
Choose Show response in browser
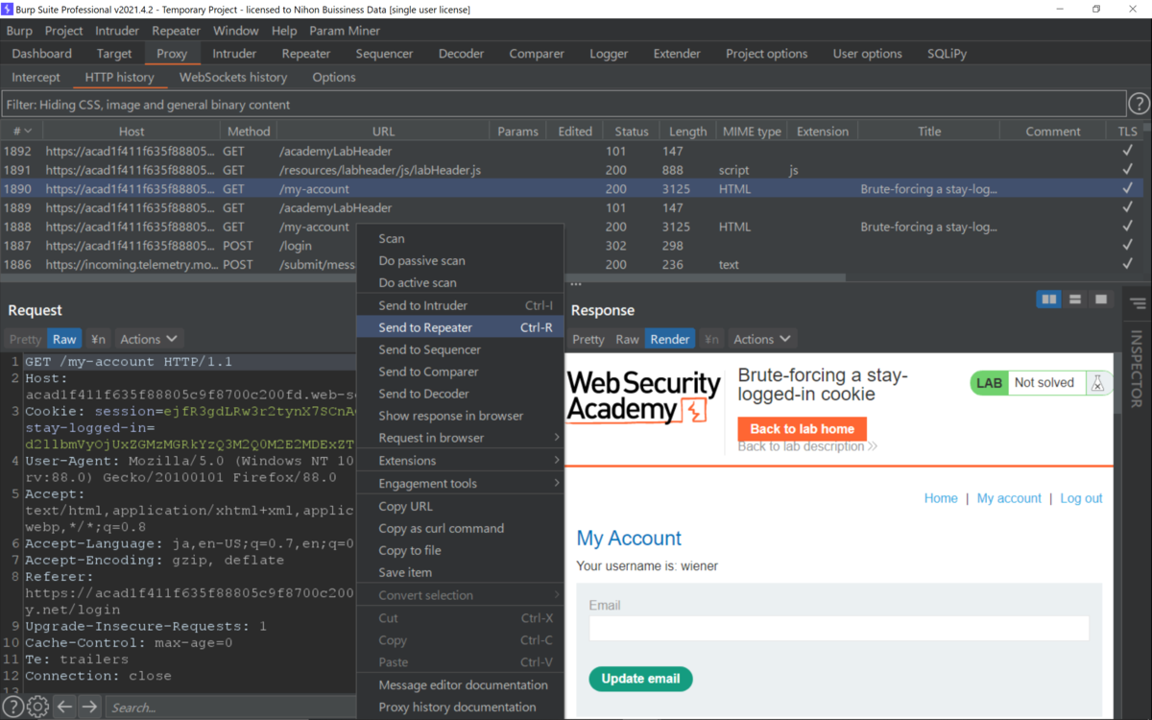tap(459, 416)
